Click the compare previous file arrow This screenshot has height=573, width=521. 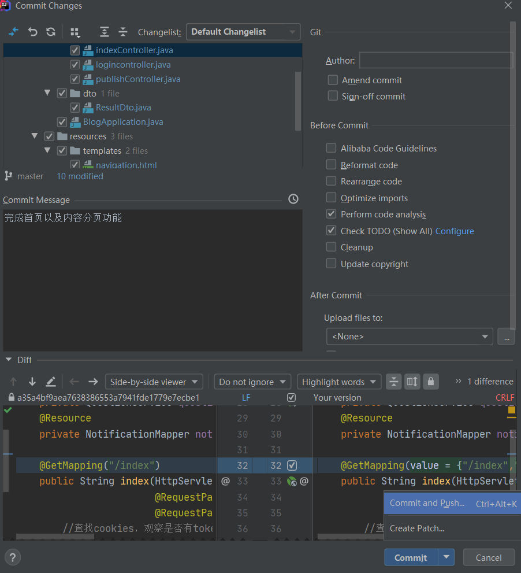74,382
